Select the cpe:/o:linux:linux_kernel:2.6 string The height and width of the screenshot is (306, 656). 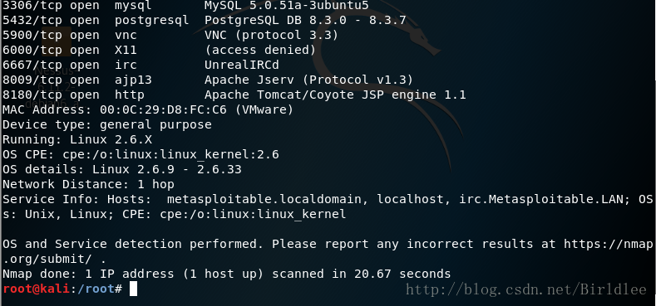[170, 155]
